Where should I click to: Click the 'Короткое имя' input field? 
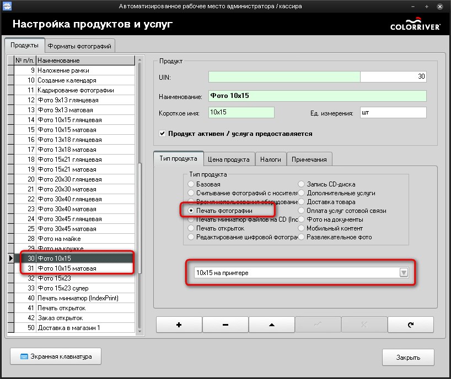[x=241, y=113]
